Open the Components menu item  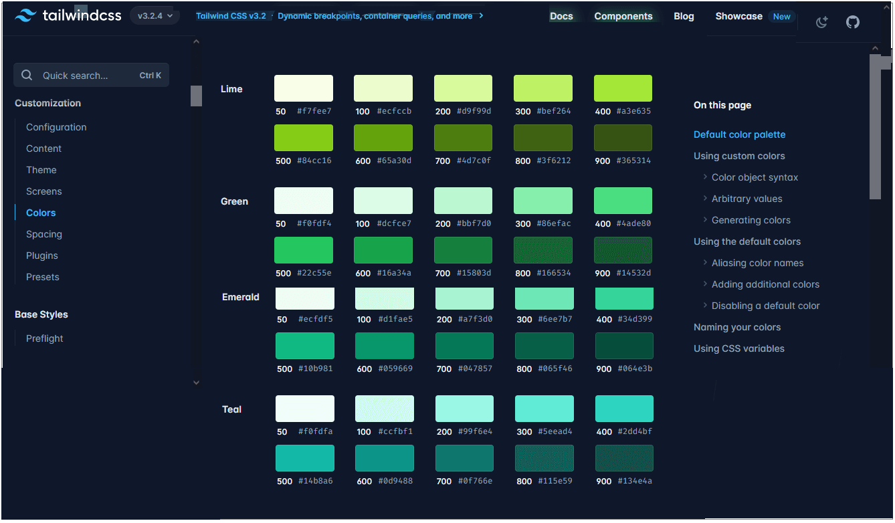(623, 16)
